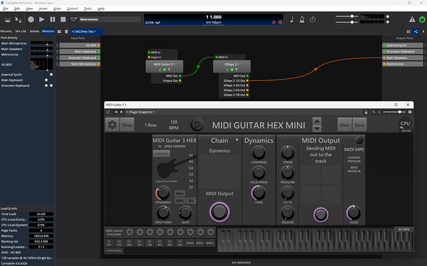Toggle the Chain section enable dot

[x=236, y=140]
